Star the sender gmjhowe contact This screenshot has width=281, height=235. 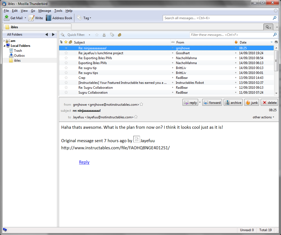pos(141,104)
